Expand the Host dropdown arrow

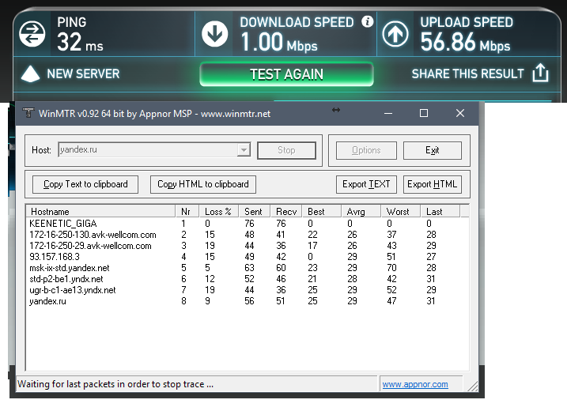tap(244, 149)
